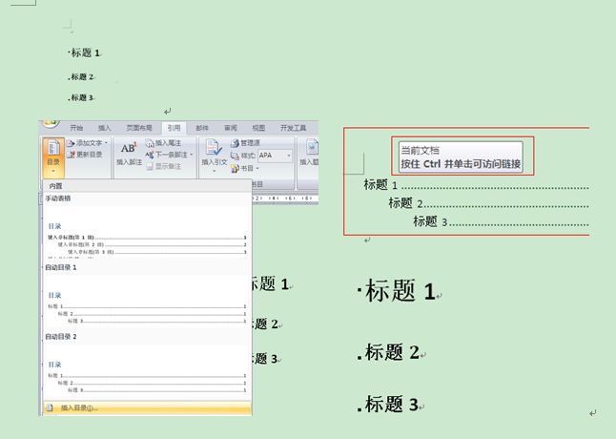Click the 内置 gallery header

147,186
